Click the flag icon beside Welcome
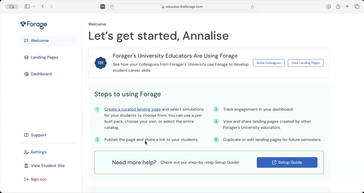The height and width of the screenshot is (193, 364). coord(26,41)
